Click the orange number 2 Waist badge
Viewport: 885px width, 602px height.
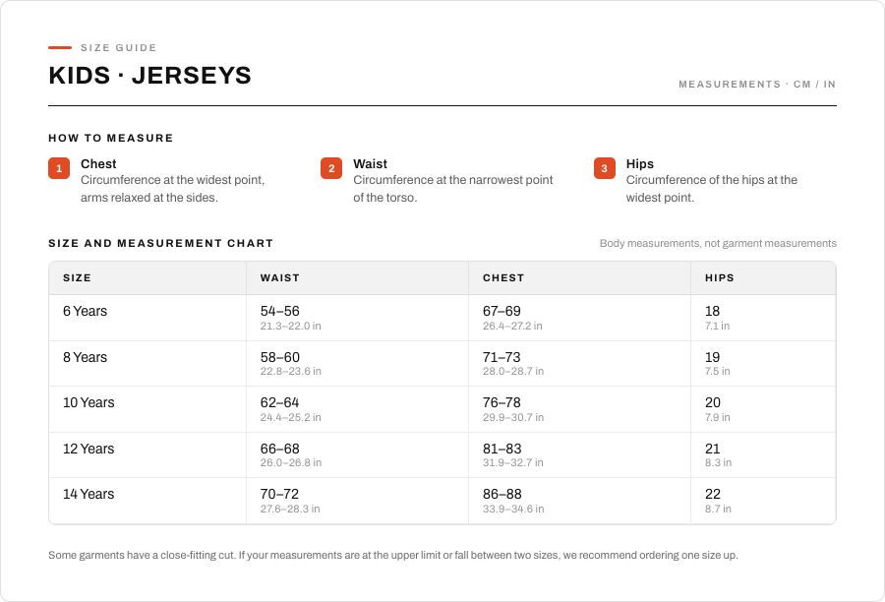pos(331,168)
